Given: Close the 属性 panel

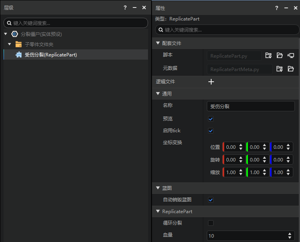Looking at the screenshot, I should tap(296, 8).
